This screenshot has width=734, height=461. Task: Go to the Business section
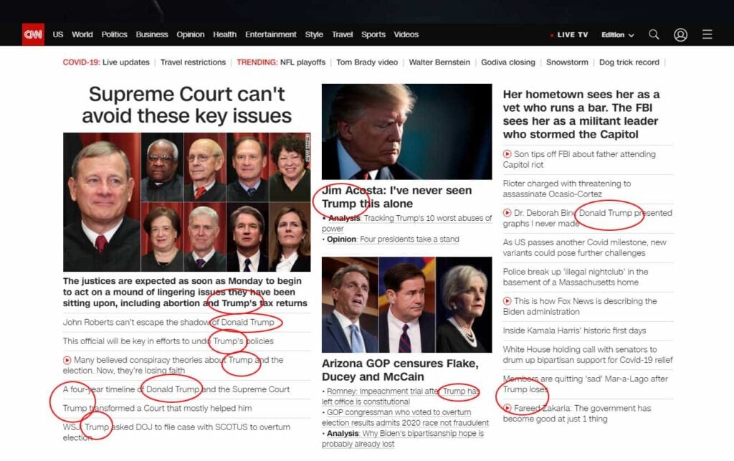point(152,34)
